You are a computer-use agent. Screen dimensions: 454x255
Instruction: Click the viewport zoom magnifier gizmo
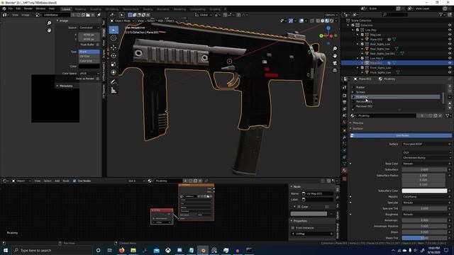coord(335,49)
